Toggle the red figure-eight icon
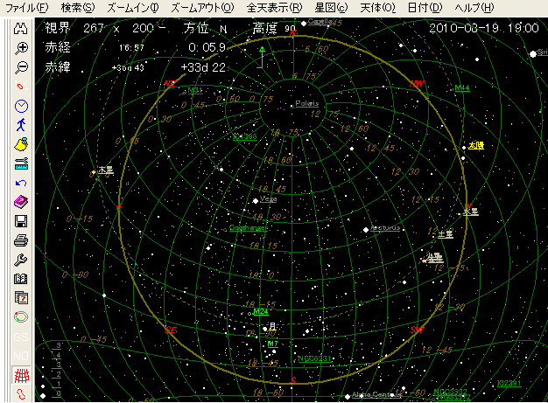Image resolution: width=548 pixels, height=403 pixels. click(x=21, y=394)
